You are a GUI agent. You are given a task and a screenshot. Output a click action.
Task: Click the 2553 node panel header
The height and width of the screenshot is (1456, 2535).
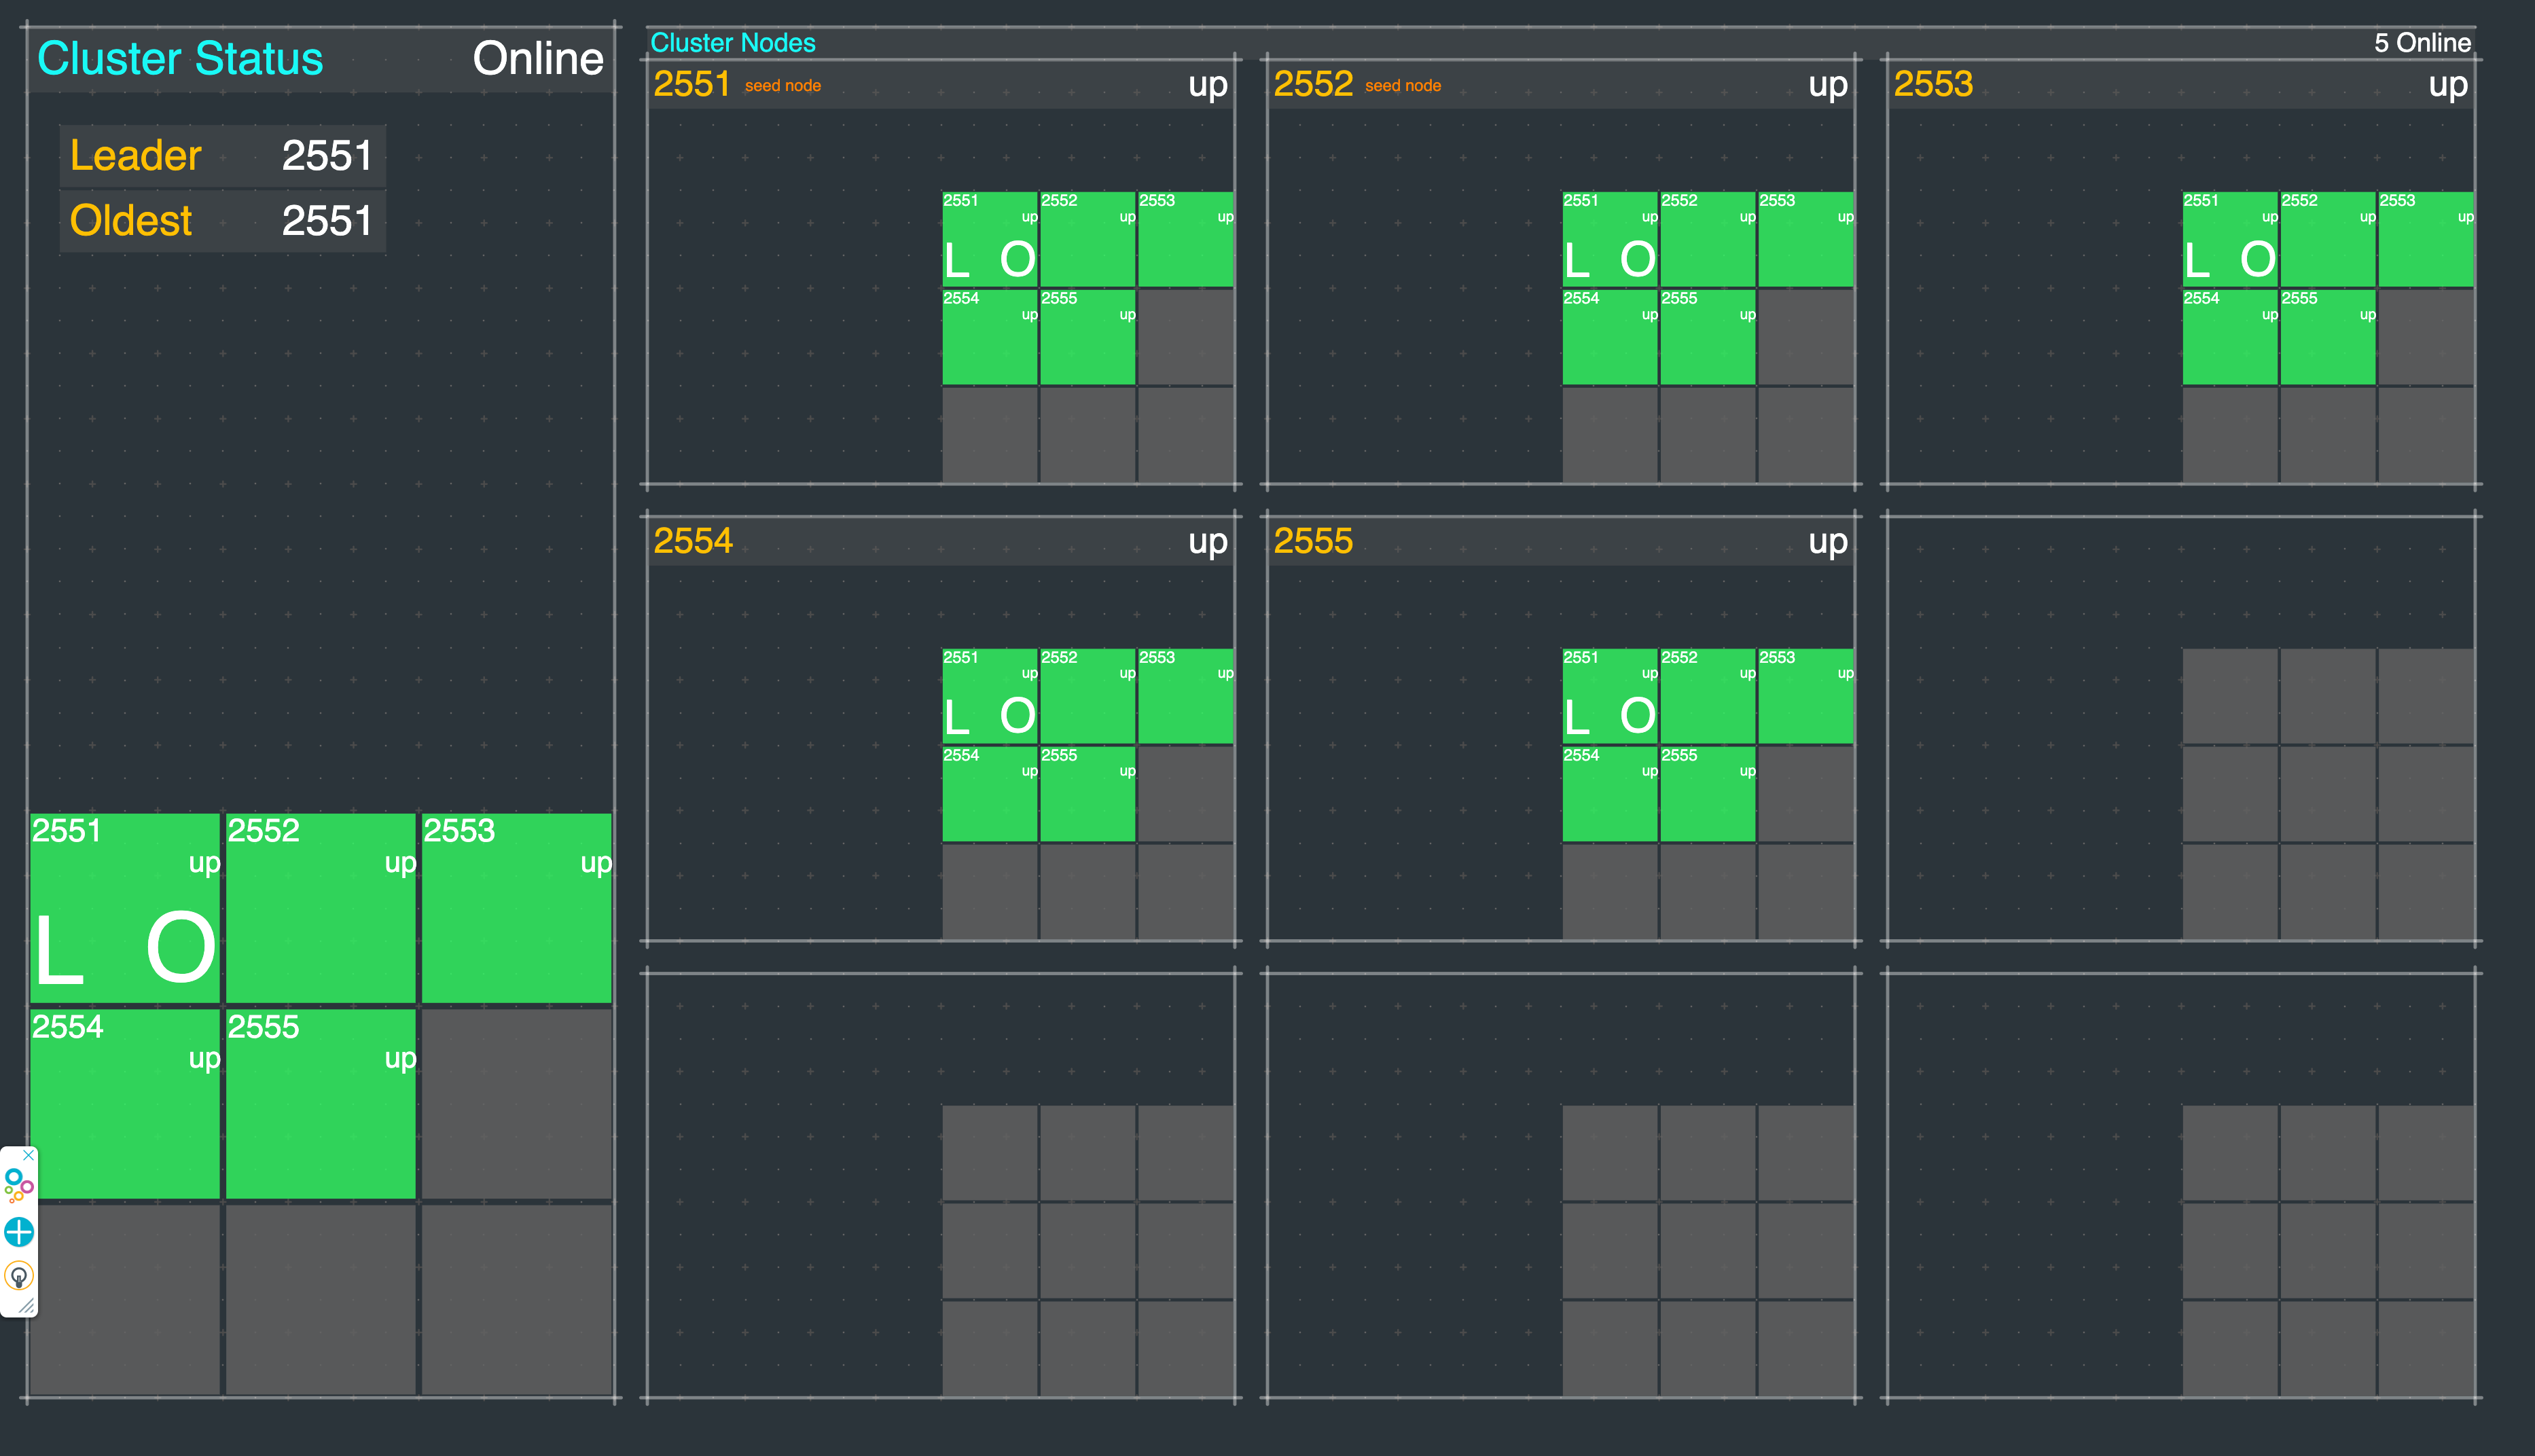[2180, 85]
